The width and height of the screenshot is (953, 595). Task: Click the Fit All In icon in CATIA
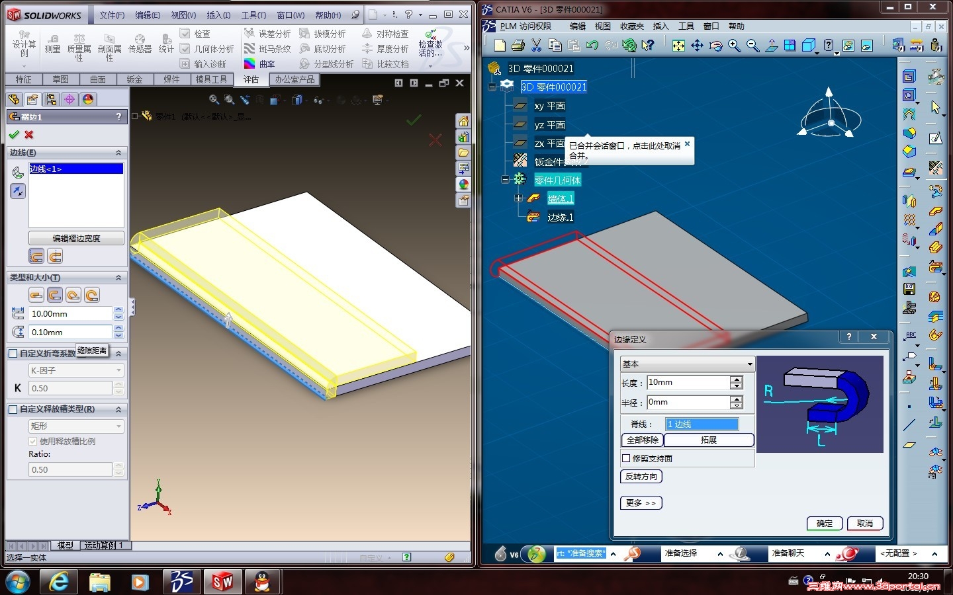pyautogui.click(x=678, y=45)
